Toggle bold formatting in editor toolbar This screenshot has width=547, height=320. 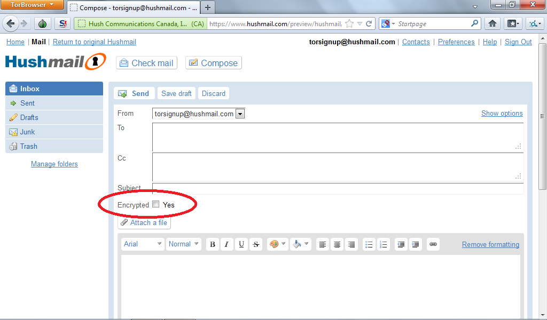[213, 244]
